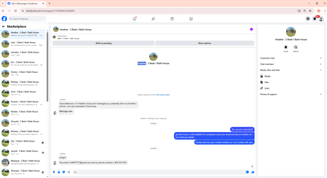
Task: Click the browser address bar URL
Action: (50, 11)
